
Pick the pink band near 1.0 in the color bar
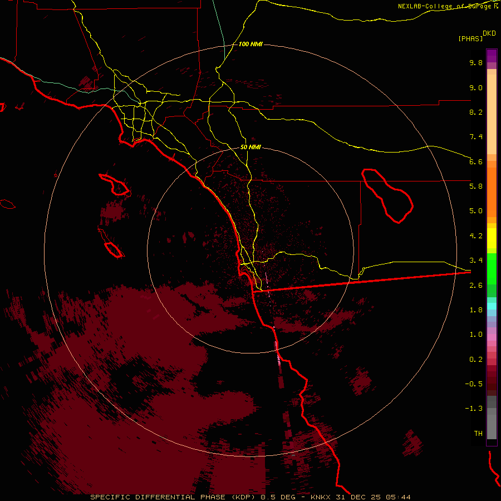[x=492, y=337]
